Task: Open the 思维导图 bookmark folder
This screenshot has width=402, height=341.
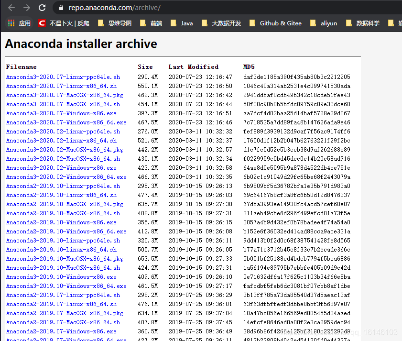Action: tap(115, 23)
